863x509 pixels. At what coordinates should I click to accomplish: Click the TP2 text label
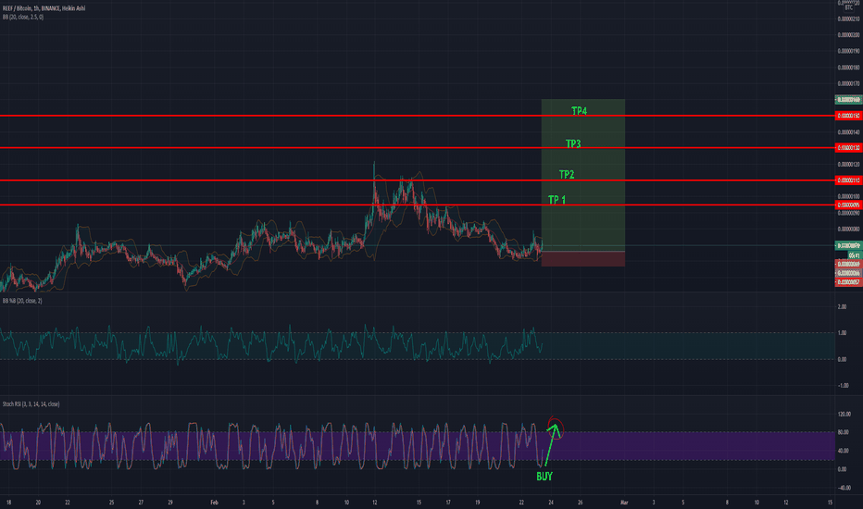567,174
